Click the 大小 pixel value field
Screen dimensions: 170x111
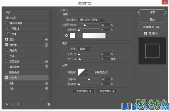(x=106, y=59)
